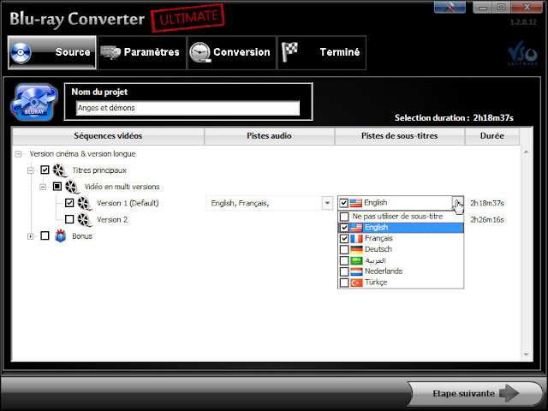Click the Durée column header
The image size is (548, 411).
click(x=492, y=136)
